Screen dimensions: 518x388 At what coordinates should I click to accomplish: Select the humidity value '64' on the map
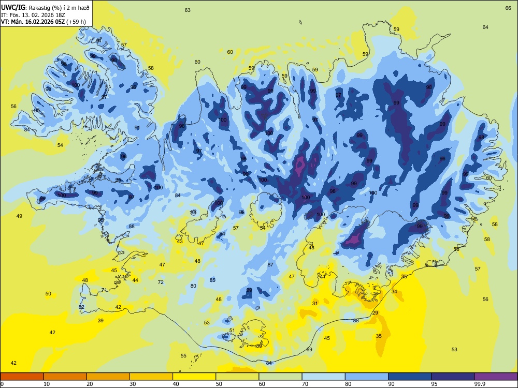485,27
